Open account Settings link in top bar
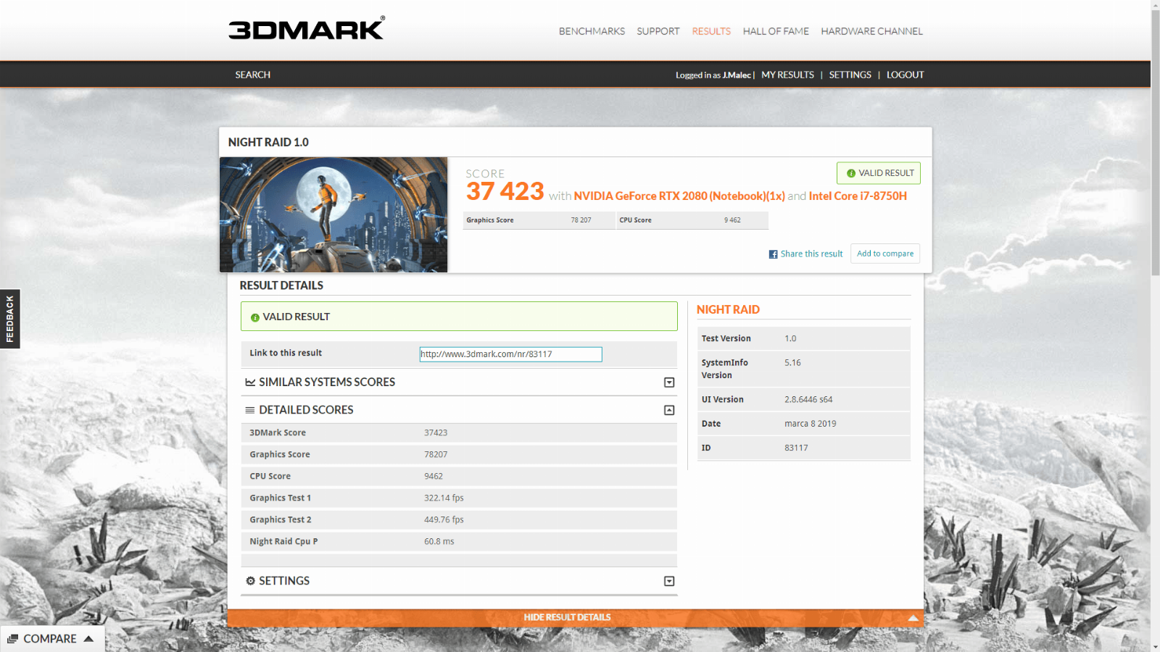This screenshot has width=1160, height=652. tap(850, 75)
